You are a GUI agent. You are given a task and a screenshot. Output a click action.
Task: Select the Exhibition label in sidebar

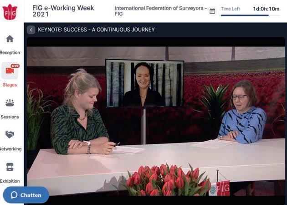click(10, 181)
